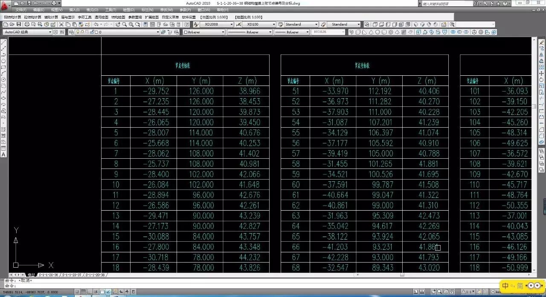Toggle Quick Properties in the status bar
Viewport: 546px width, 297px height.
pyautogui.click(x=134, y=292)
